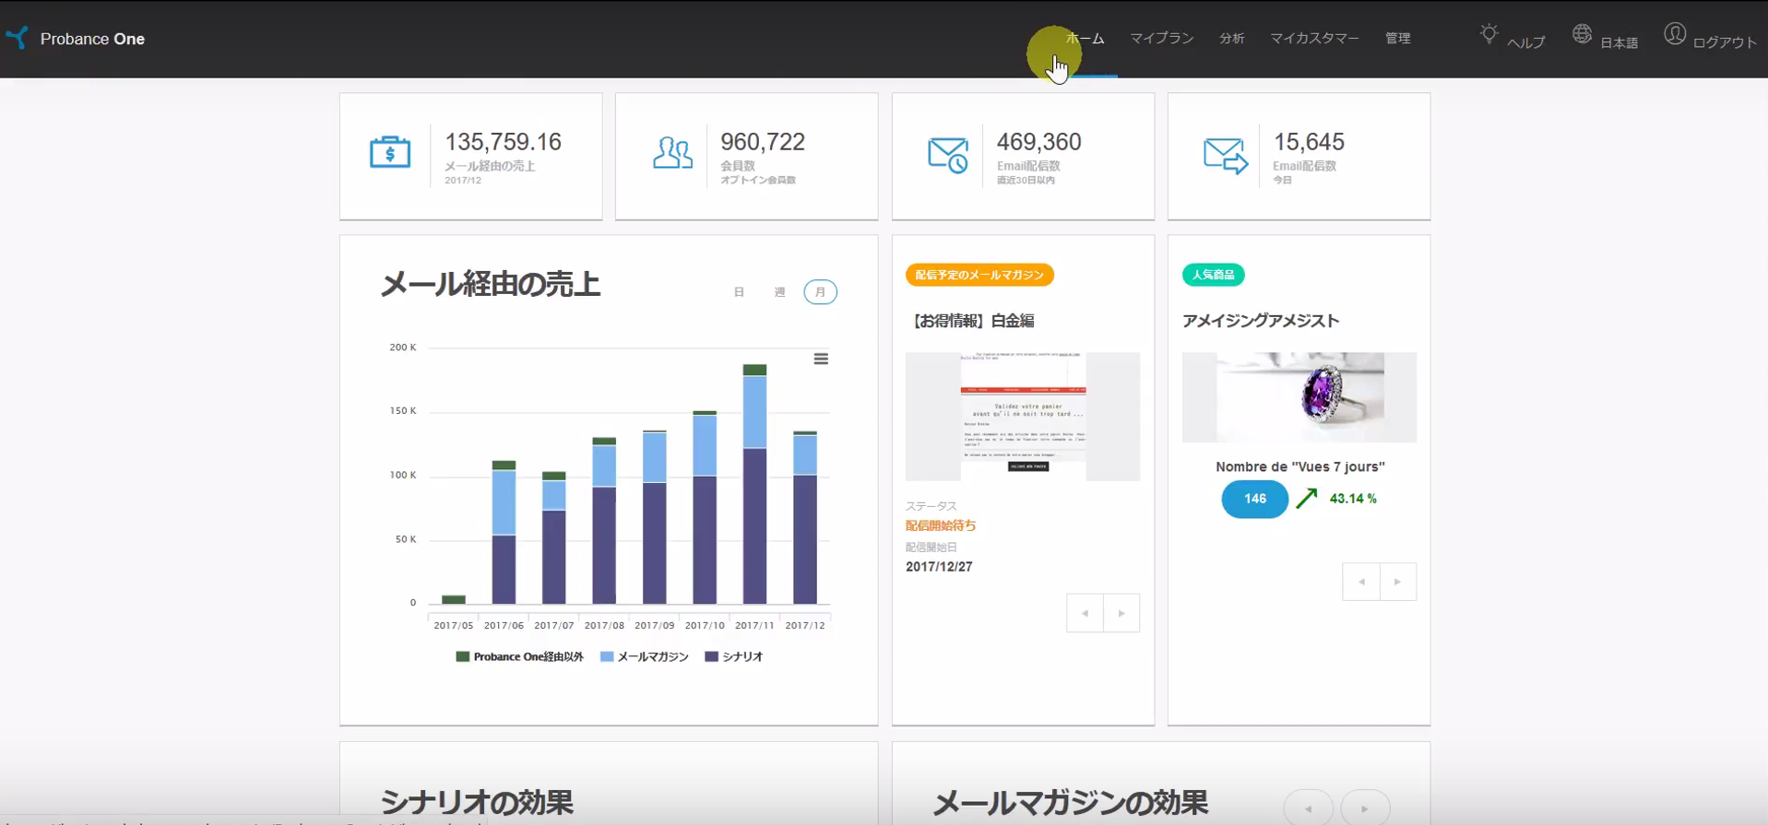
Task: Click the globe language icon
Action: [x=1582, y=35]
